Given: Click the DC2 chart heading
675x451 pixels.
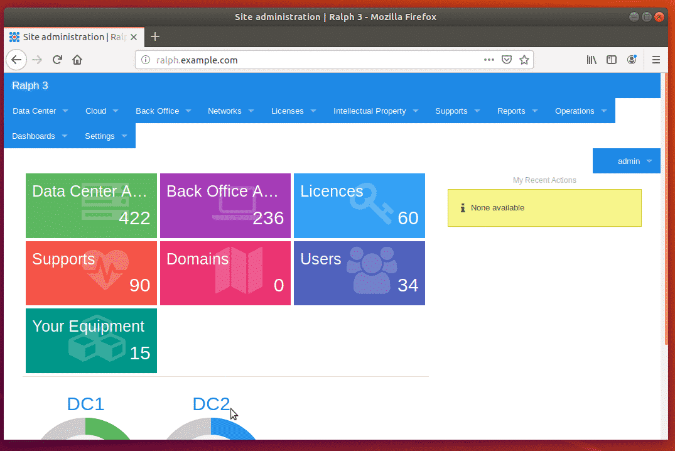Looking at the screenshot, I should point(211,404).
